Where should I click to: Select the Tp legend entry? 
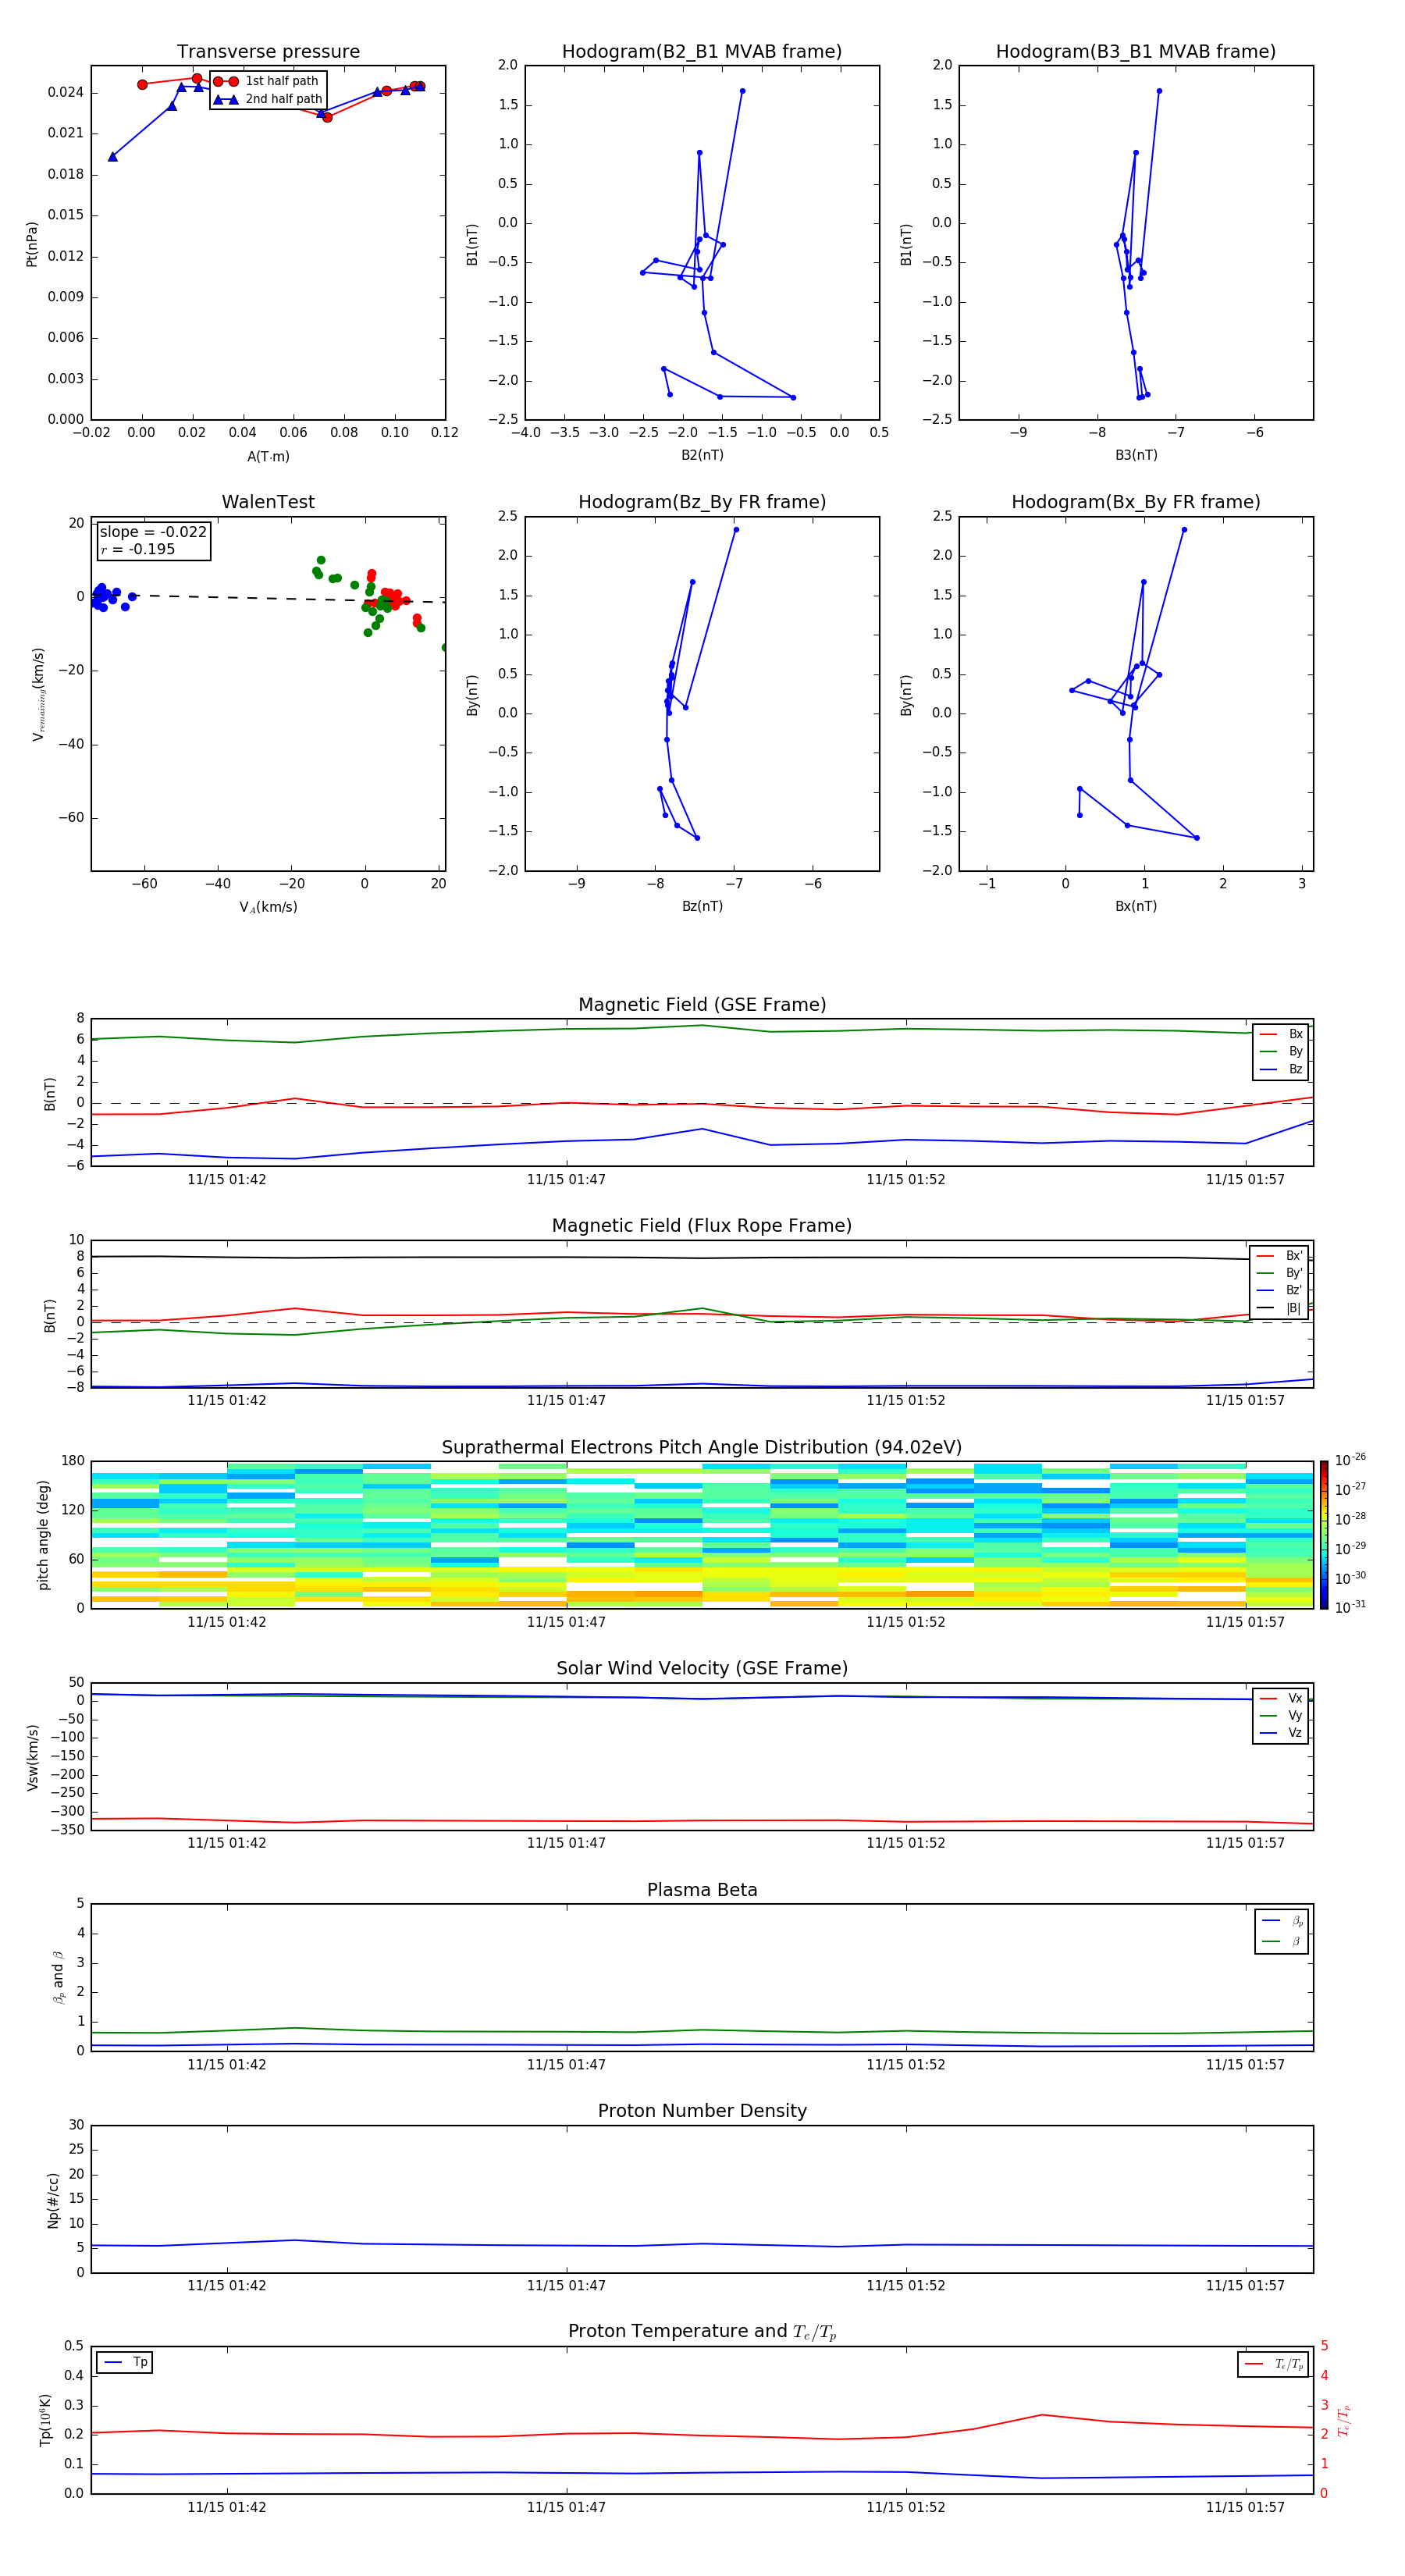pos(125,2362)
